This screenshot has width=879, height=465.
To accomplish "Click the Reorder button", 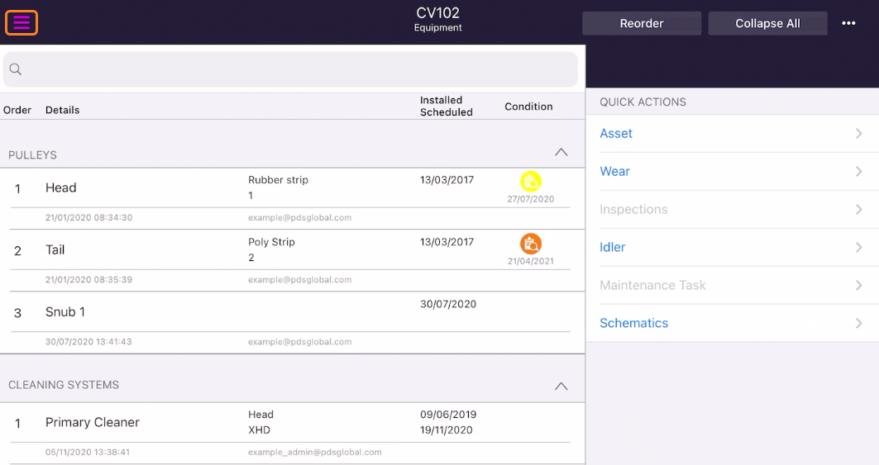I will click(642, 23).
